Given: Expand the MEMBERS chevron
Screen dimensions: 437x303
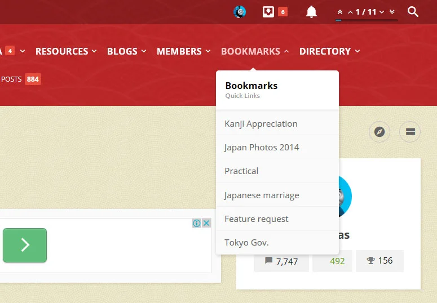Looking at the screenshot, I should [208, 51].
